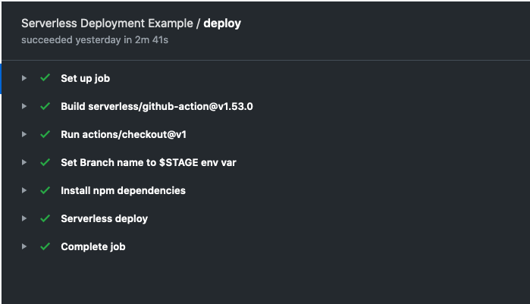Click the green checkmark for Serverless deploy
530x304 pixels.
45,218
